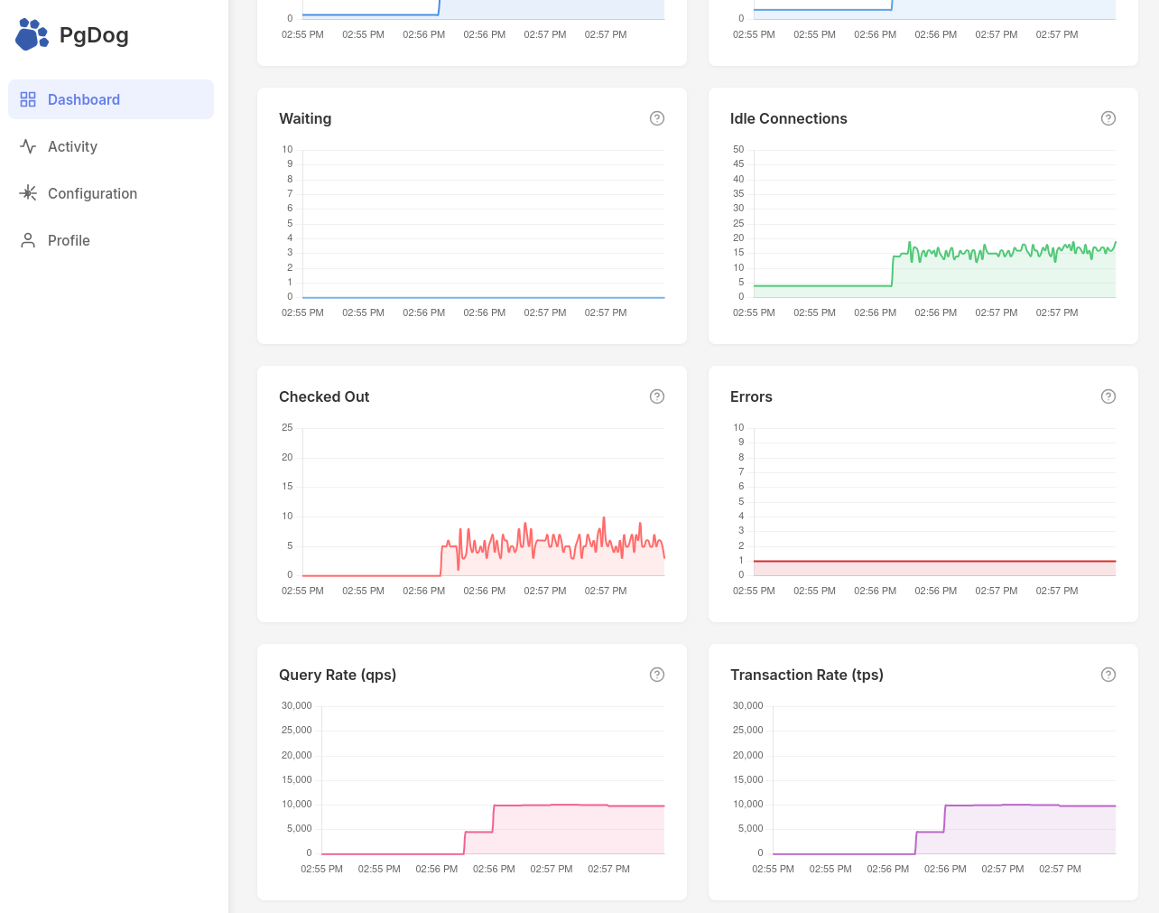
Task: Click the red line in Errors chart
Action: tap(934, 562)
